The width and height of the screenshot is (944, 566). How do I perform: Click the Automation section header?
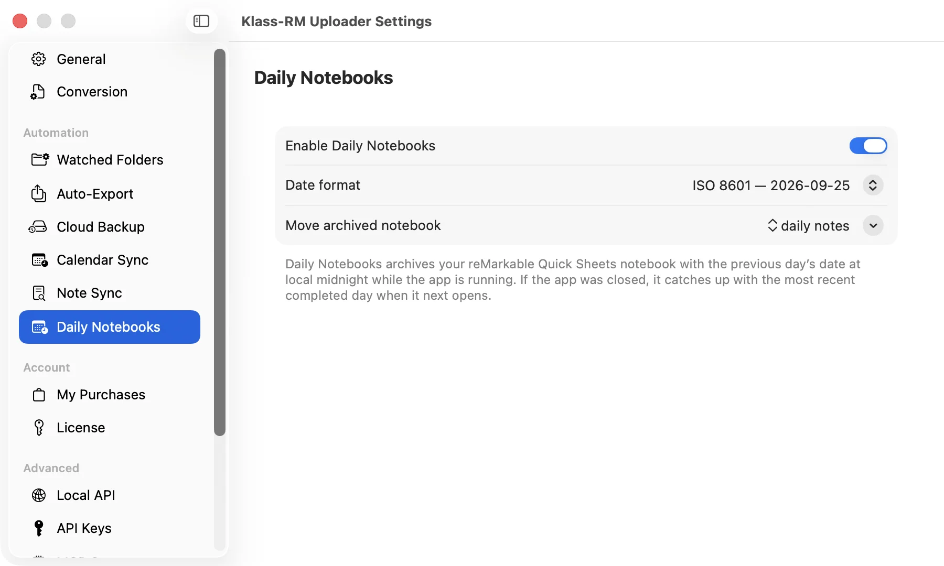point(56,133)
